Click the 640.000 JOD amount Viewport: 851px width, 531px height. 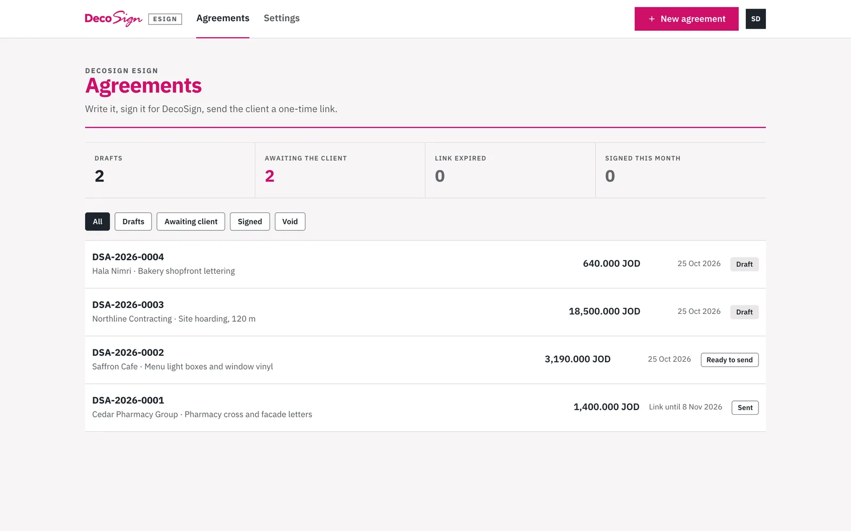(x=612, y=263)
